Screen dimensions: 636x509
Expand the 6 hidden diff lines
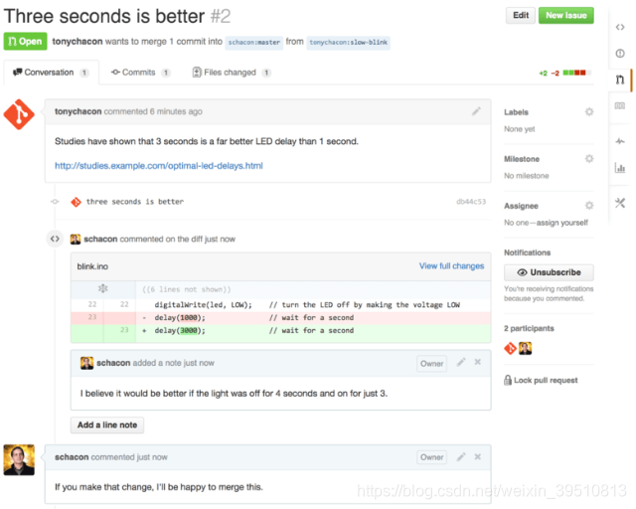[103, 288]
